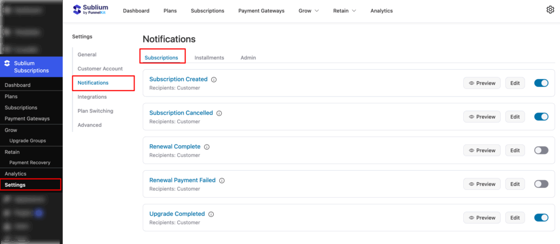The height and width of the screenshot is (244, 560).
Task: Preview the Subscription Created email
Action: tap(482, 83)
